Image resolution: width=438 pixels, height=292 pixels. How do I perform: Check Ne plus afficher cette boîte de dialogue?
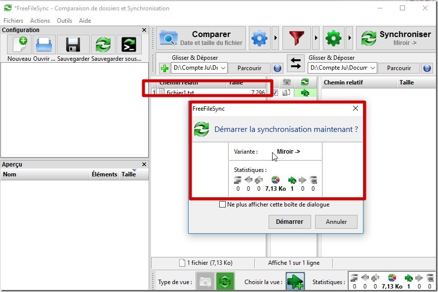tap(222, 205)
